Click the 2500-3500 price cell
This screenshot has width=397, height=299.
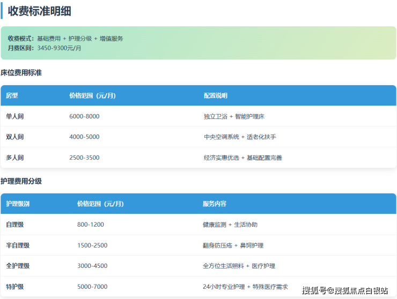pyautogui.click(x=84, y=158)
